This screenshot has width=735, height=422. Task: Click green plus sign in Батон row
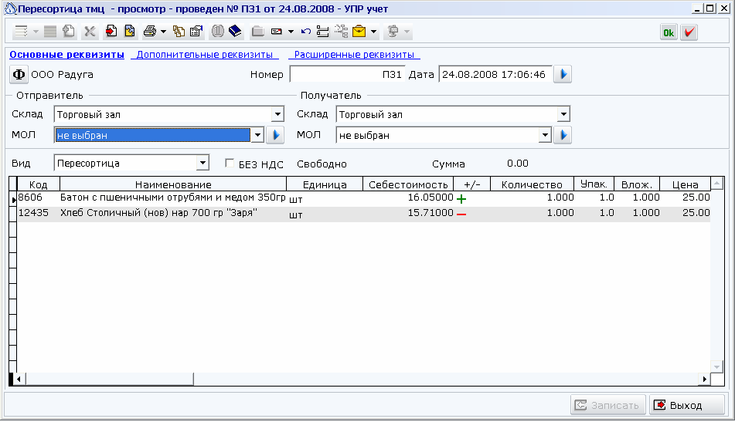point(461,199)
